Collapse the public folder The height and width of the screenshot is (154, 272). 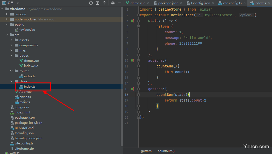(6, 24)
